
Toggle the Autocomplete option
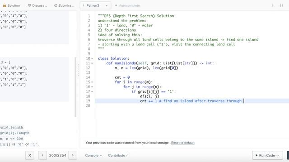point(127,5)
